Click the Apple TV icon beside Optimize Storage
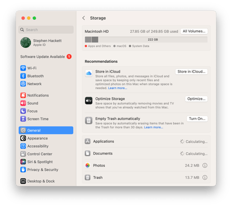Image resolution: width=232 pixels, height=207 pixels. point(88,101)
